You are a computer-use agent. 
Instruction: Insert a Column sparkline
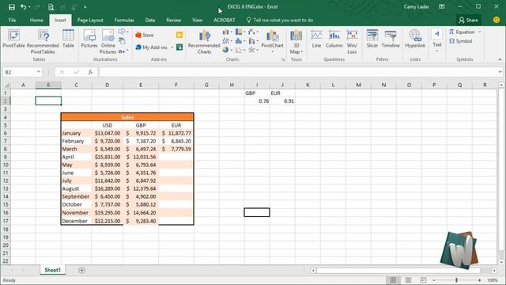point(334,39)
